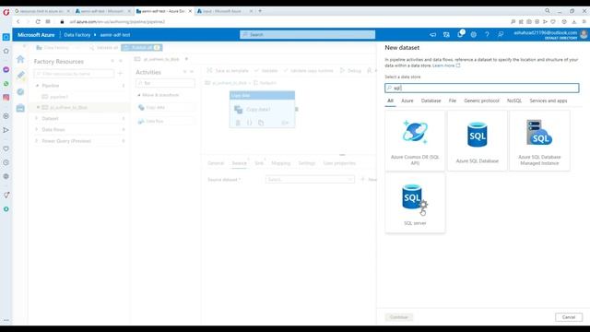This screenshot has height=332, width=590.
Task: Open the Services and apps tab
Action: [x=549, y=101]
